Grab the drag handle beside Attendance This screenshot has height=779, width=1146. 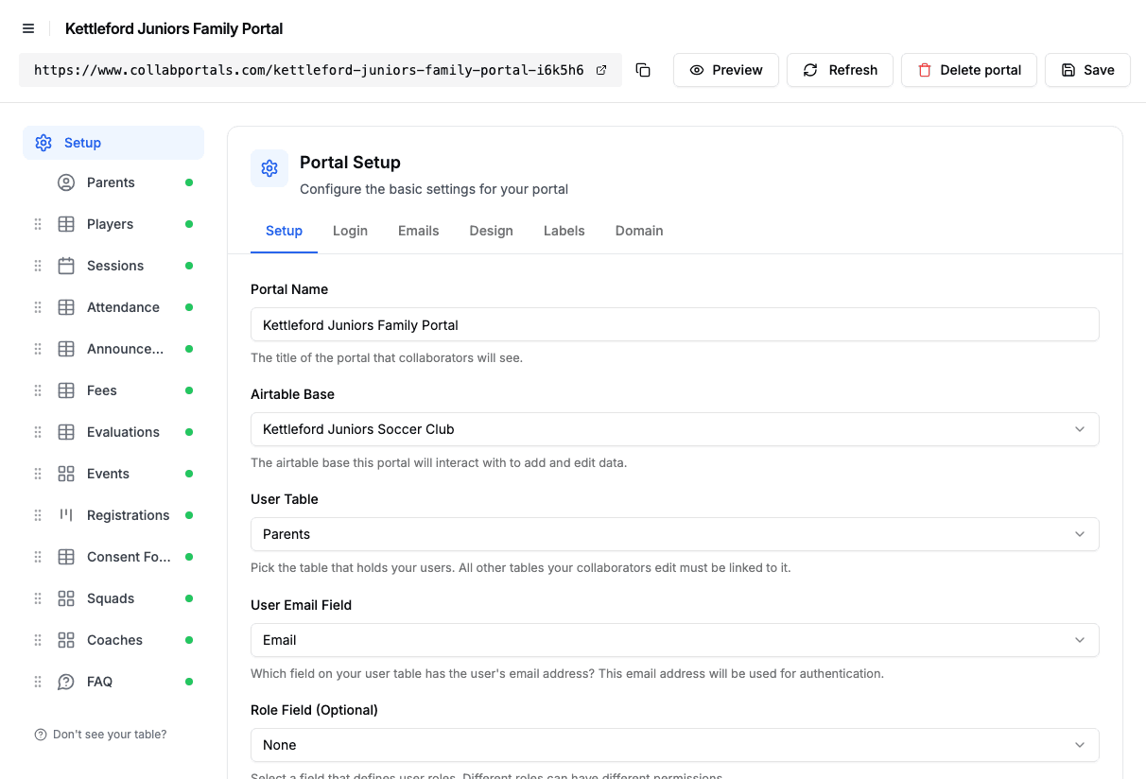pos(38,307)
